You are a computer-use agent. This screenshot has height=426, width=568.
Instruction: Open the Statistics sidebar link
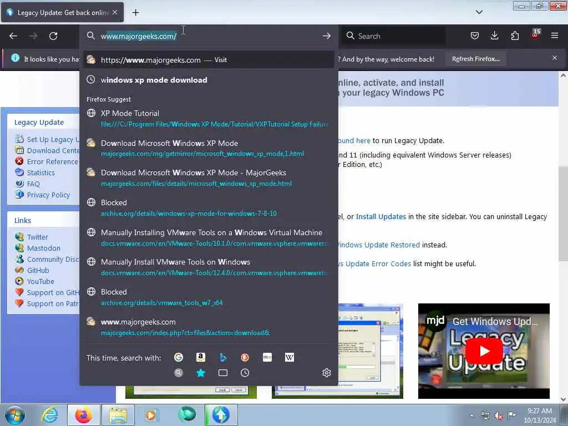pyautogui.click(x=41, y=173)
